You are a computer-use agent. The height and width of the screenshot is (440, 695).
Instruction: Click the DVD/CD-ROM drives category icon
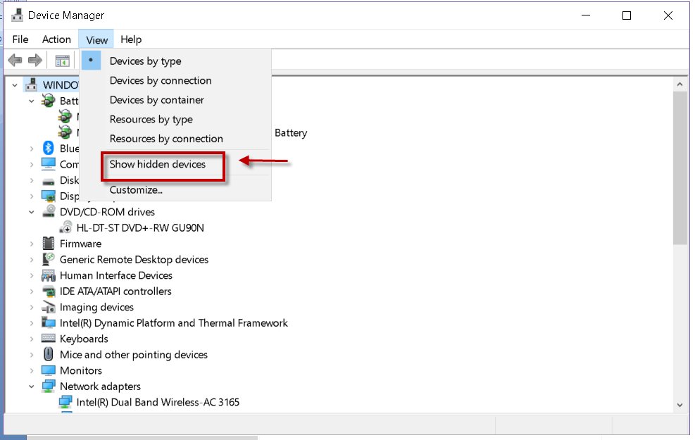(49, 211)
